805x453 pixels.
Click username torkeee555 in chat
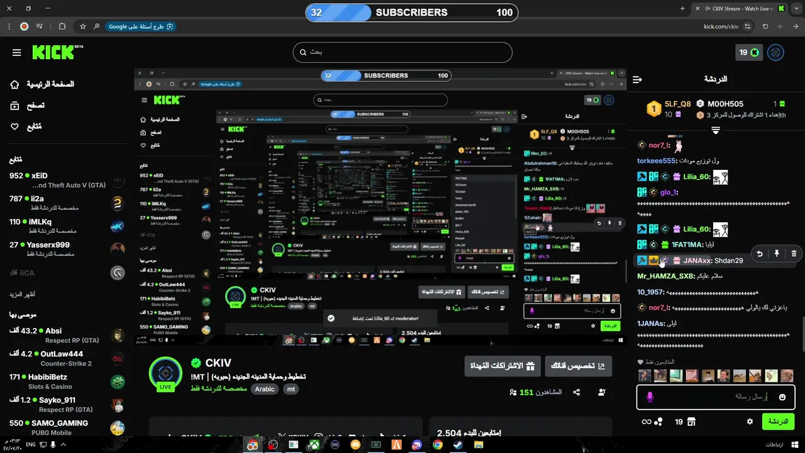(x=656, y=160)
